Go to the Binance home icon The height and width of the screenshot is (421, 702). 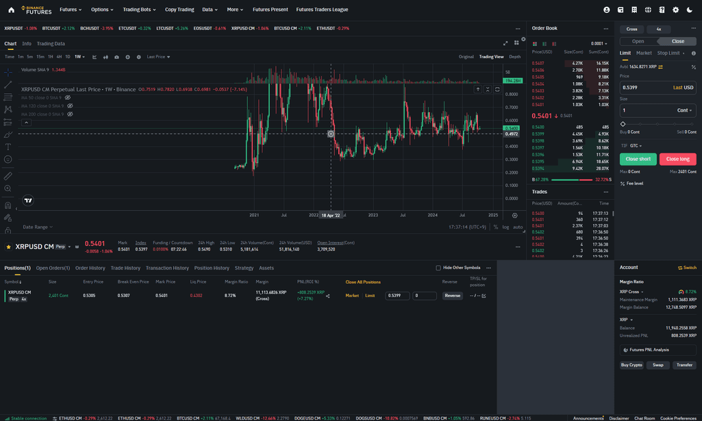(x=11, y=10)
